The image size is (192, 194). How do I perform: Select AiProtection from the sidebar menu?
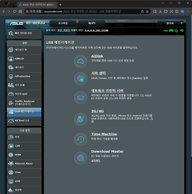(x=24, y=76)
